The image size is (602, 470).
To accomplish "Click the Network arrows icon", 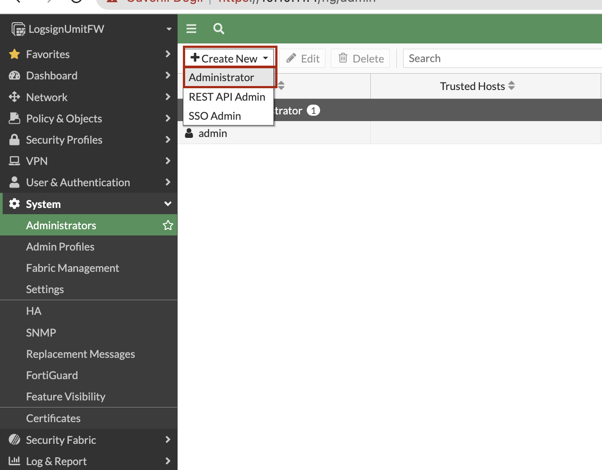I will click(x=15, y=97).
